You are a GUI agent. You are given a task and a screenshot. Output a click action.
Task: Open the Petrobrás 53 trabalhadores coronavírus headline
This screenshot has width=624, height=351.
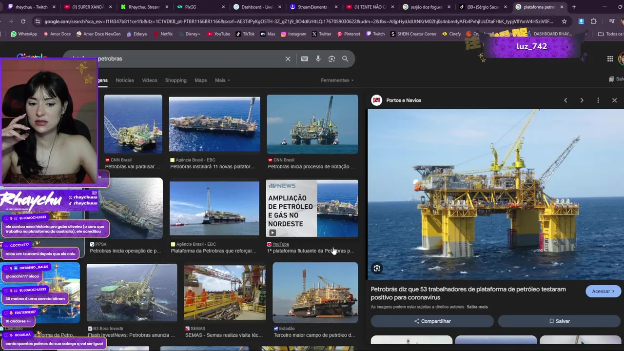click(x=468, y=293)
